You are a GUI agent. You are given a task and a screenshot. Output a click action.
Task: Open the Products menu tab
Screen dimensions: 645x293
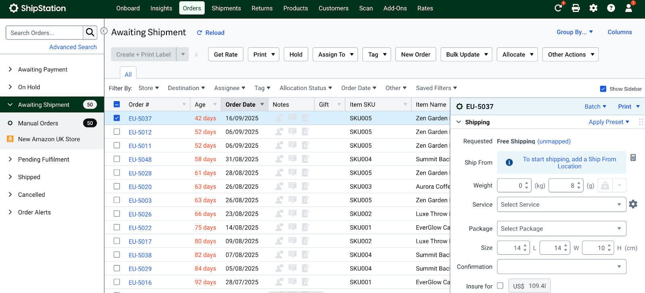pyautogui.click(x=295, y=8)
